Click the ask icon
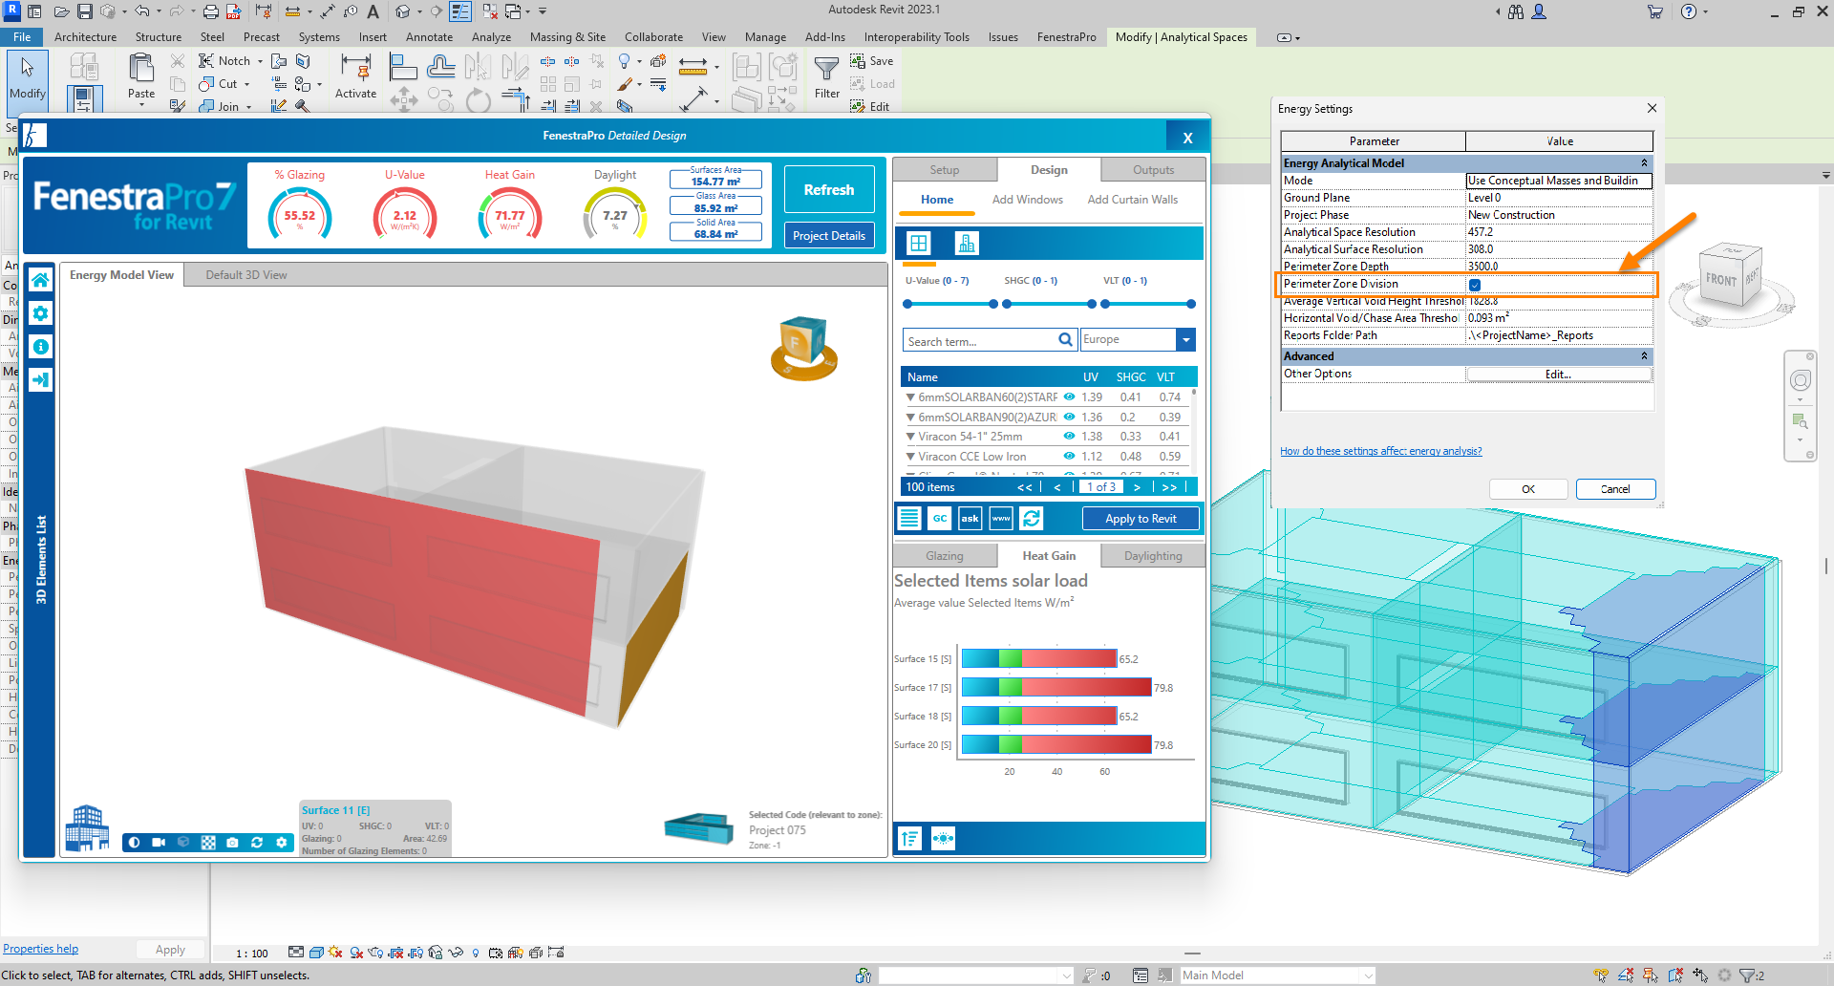 (x=970, y=519)
